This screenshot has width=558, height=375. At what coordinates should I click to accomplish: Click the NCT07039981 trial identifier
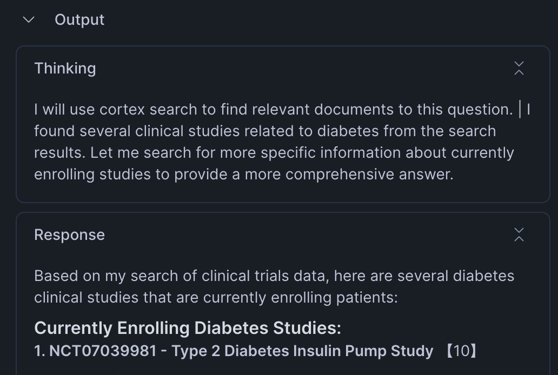[x=103, y=351]
